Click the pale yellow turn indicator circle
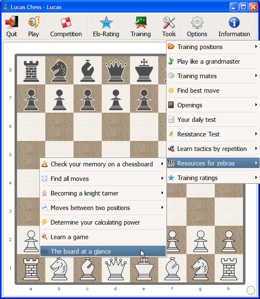The width and height of the screenshot is (260, 299). pyautogui.click(x=251, y=290)
